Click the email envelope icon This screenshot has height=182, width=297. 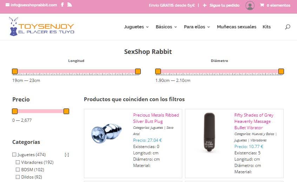tap(8, 5)
